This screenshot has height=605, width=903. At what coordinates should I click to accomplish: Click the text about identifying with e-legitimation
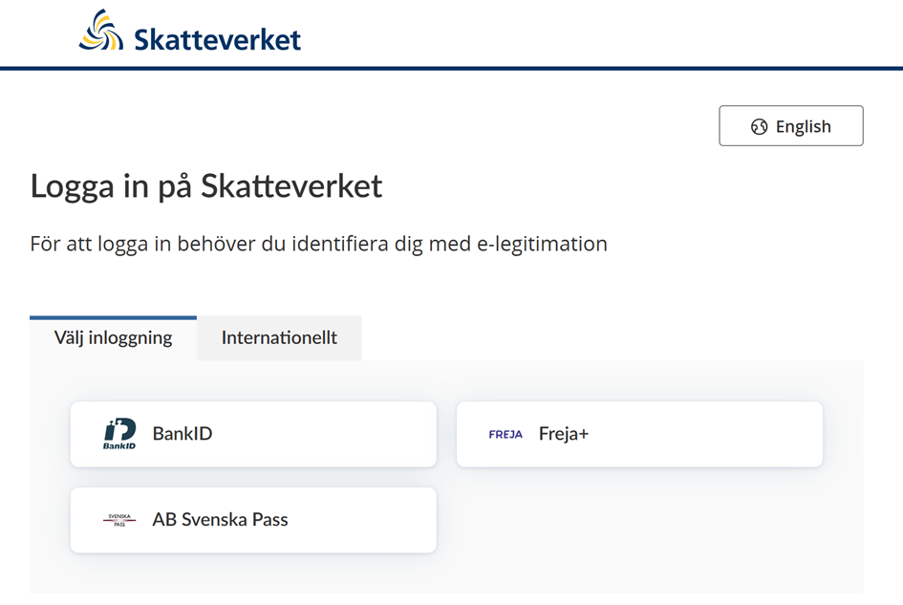[318, 245]
